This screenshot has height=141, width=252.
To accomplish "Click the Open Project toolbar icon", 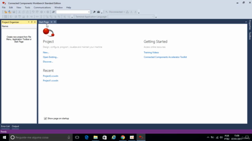I will (x=10, y=12).
